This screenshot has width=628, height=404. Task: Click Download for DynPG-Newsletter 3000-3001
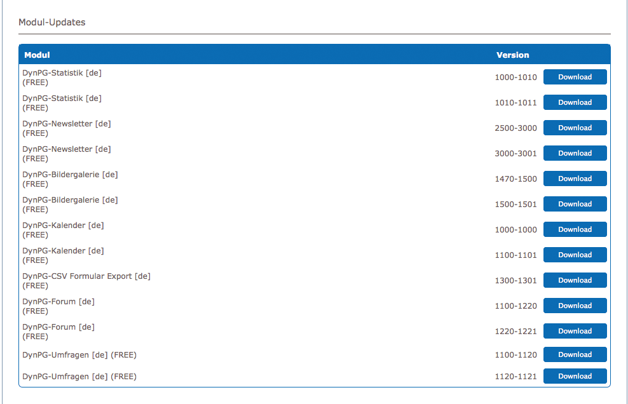(575, 153)
